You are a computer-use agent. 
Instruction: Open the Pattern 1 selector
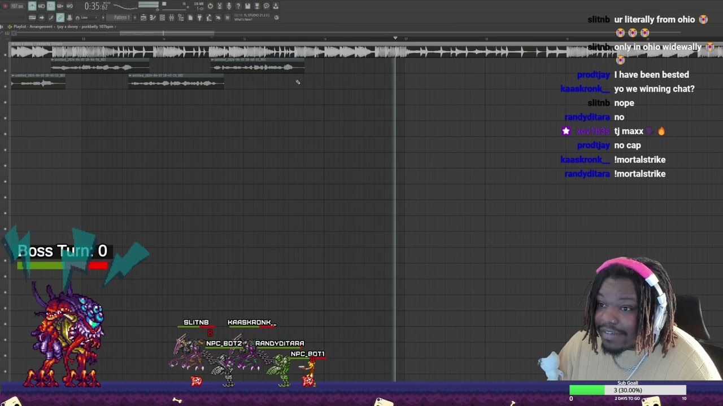[120, 17]
